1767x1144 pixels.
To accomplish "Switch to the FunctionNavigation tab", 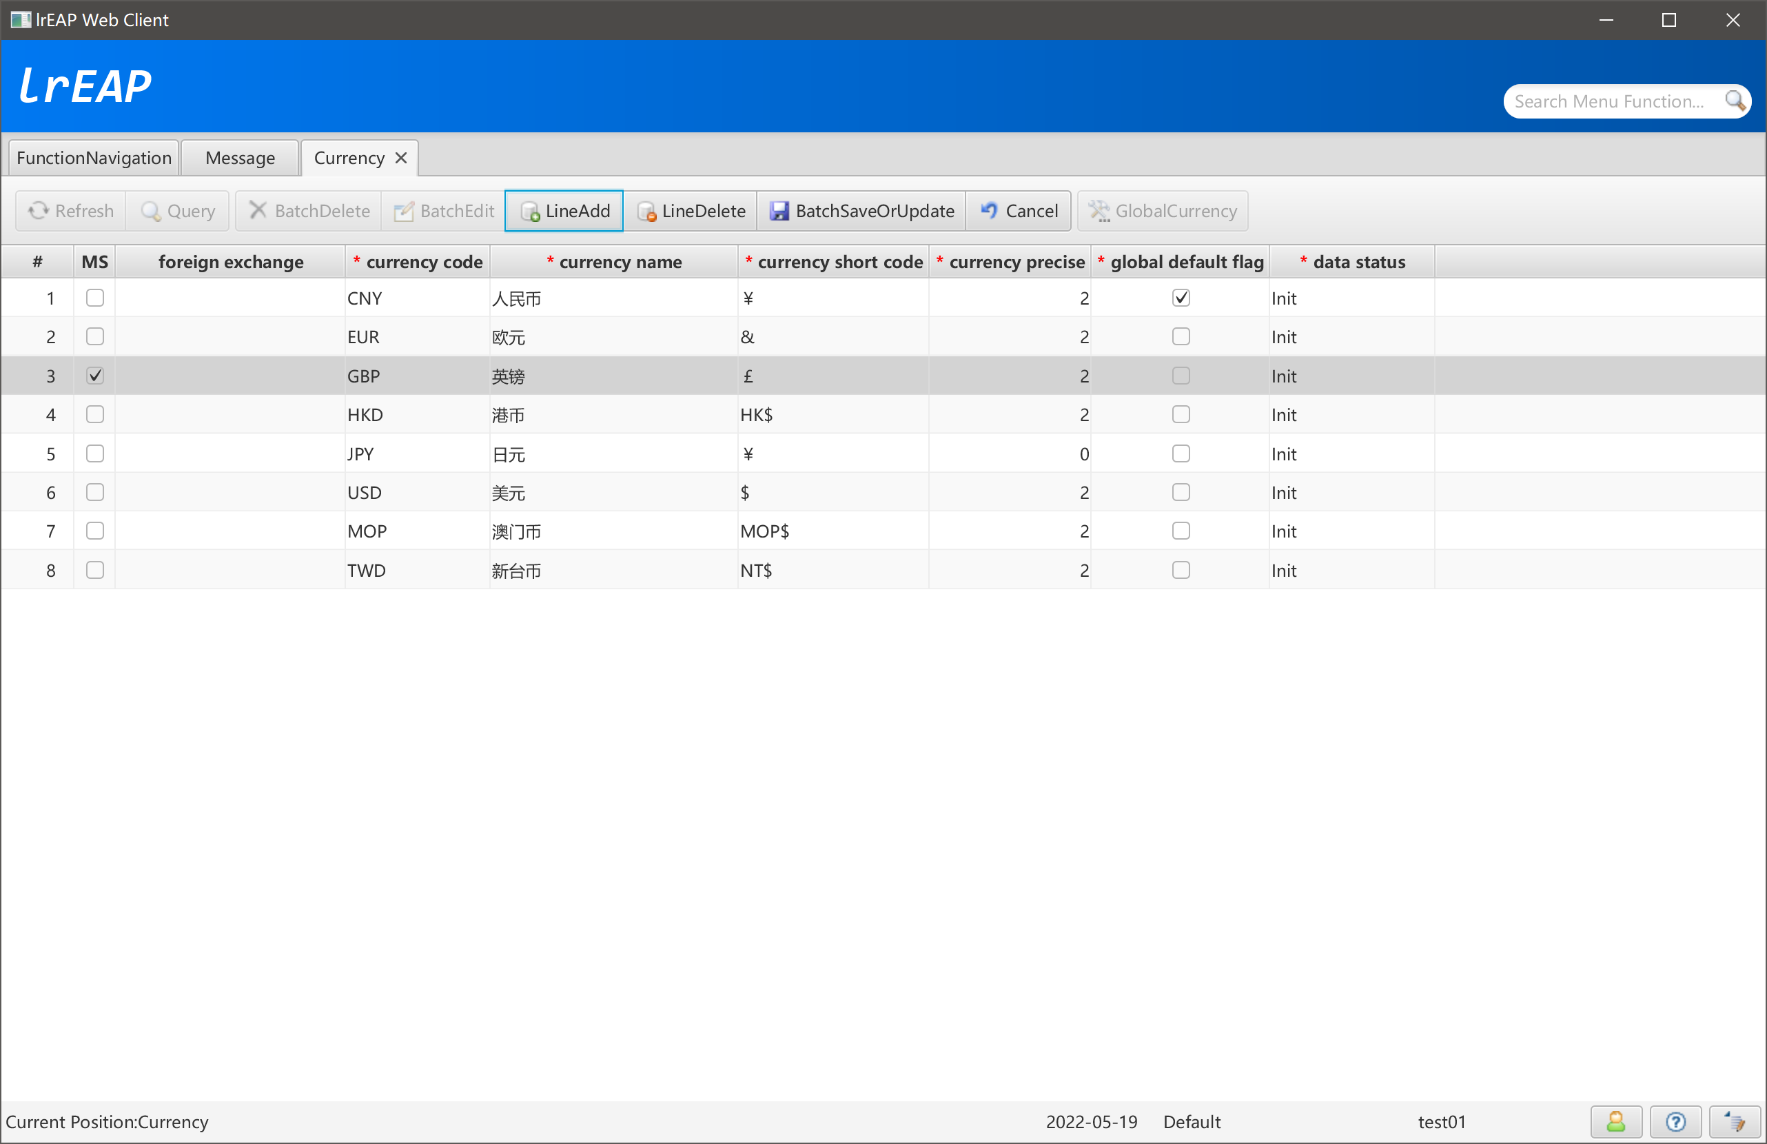I will (94, 158).
